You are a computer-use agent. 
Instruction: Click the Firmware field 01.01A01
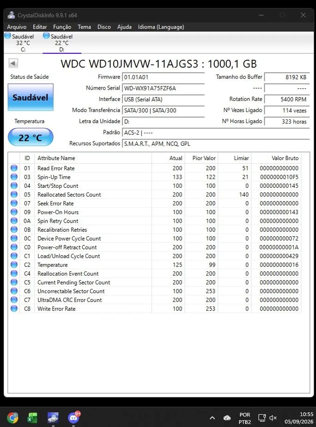coord(163,77)
